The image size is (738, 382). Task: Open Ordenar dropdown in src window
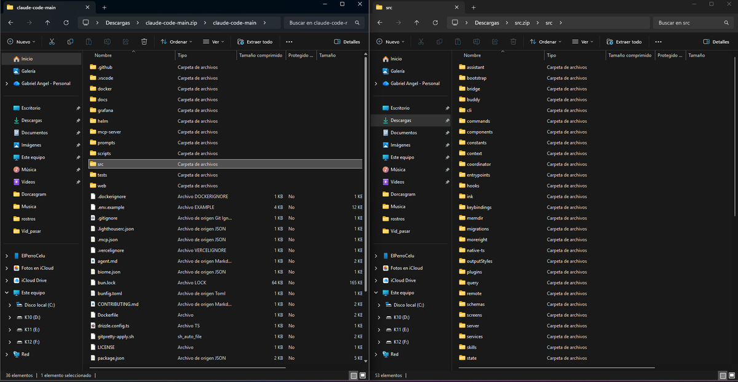point(546,42)
